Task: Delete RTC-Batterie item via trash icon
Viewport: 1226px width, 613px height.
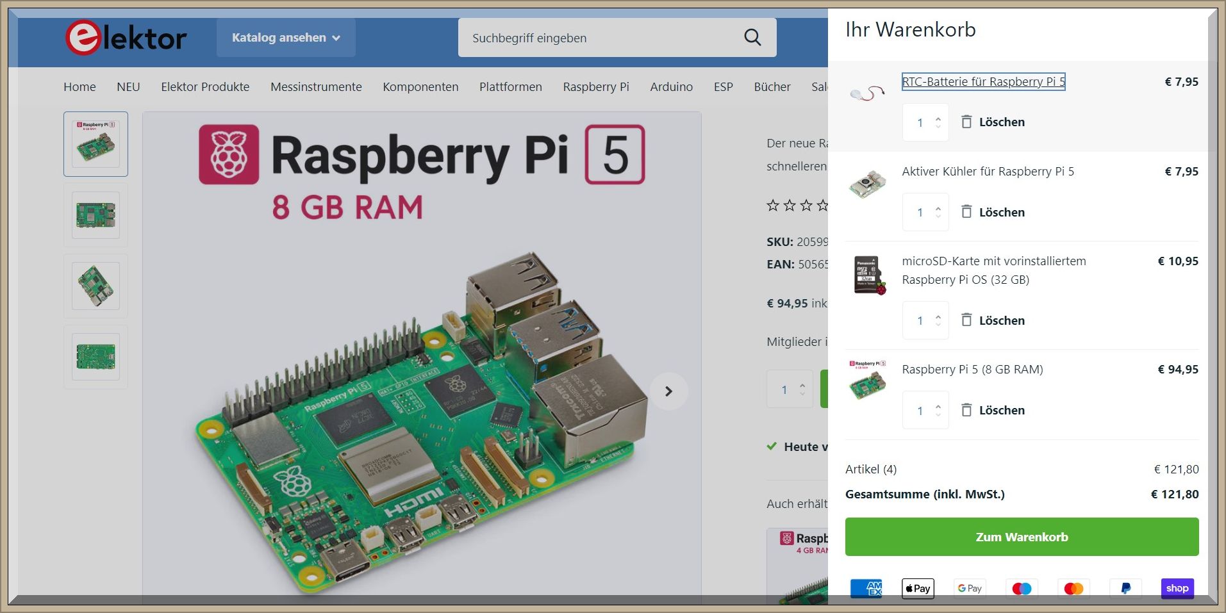Action: pos(966,122)
